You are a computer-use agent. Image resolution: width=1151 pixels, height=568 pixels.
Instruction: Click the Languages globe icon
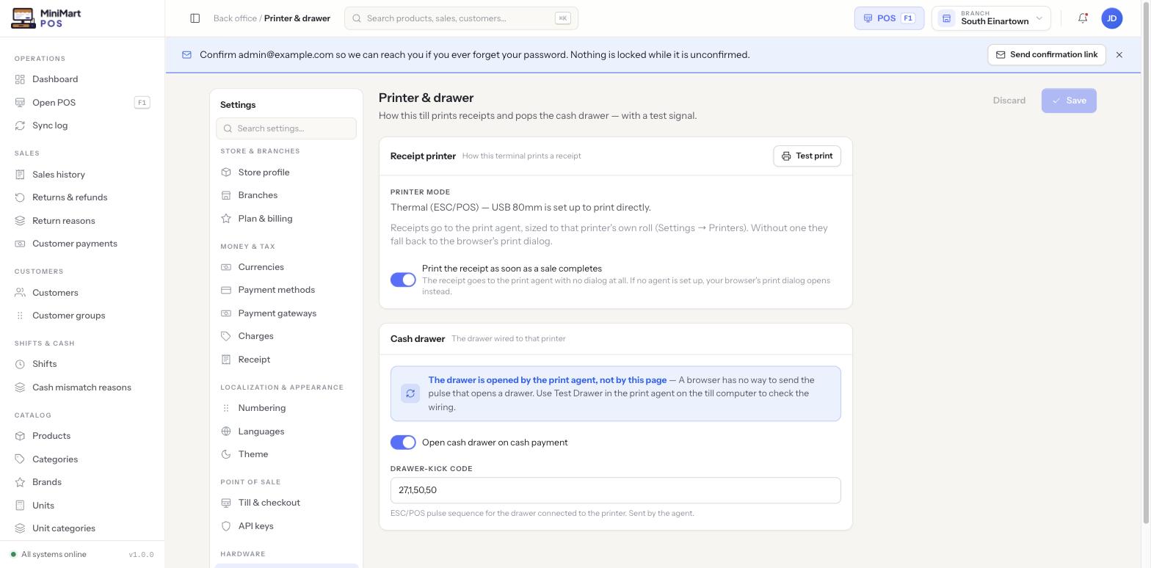tap(226, 432)
